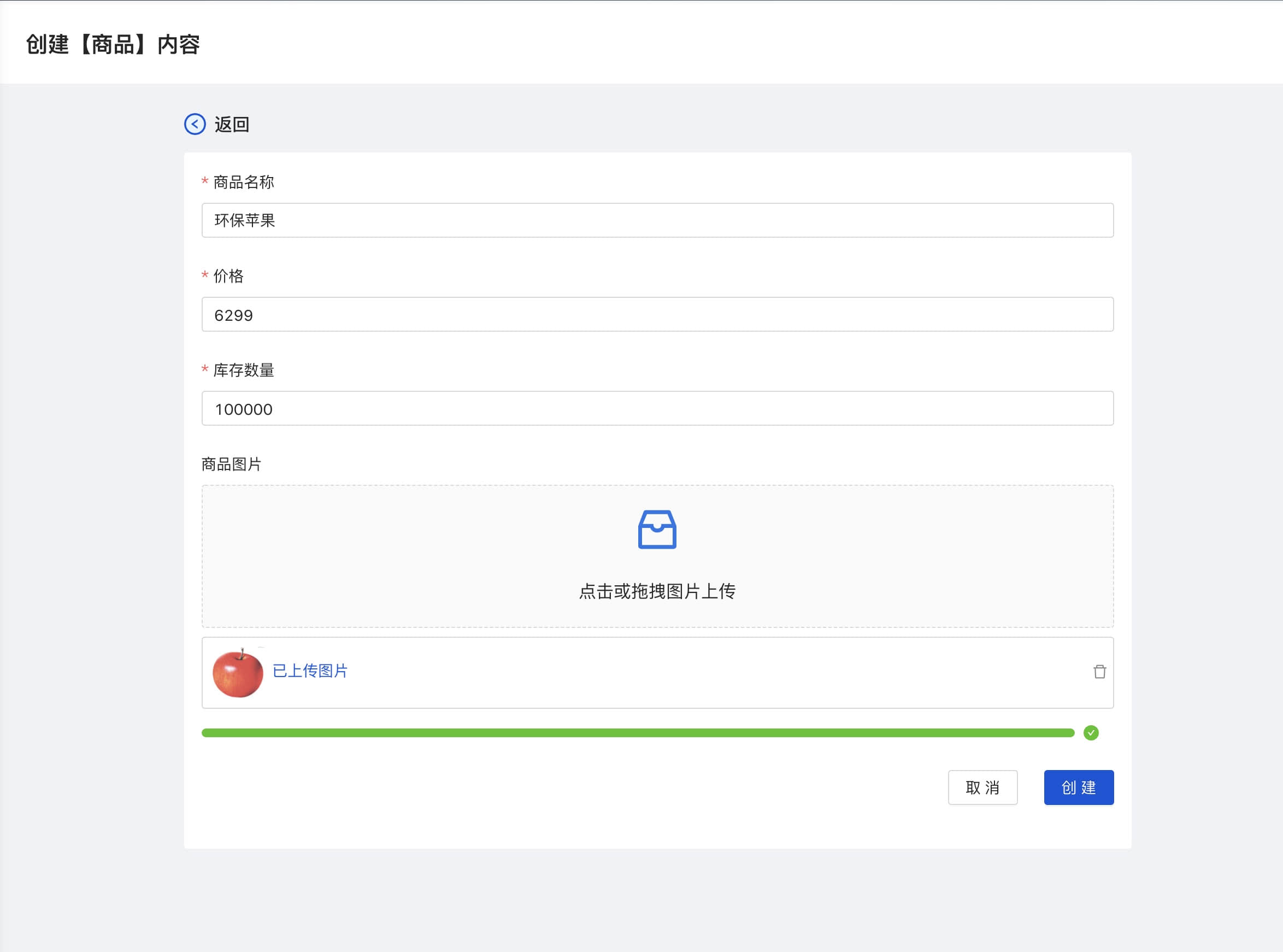Screen dimensions: 1283x952
Task: Click the 商品图片 field label
Action: [x=232, y=464]
